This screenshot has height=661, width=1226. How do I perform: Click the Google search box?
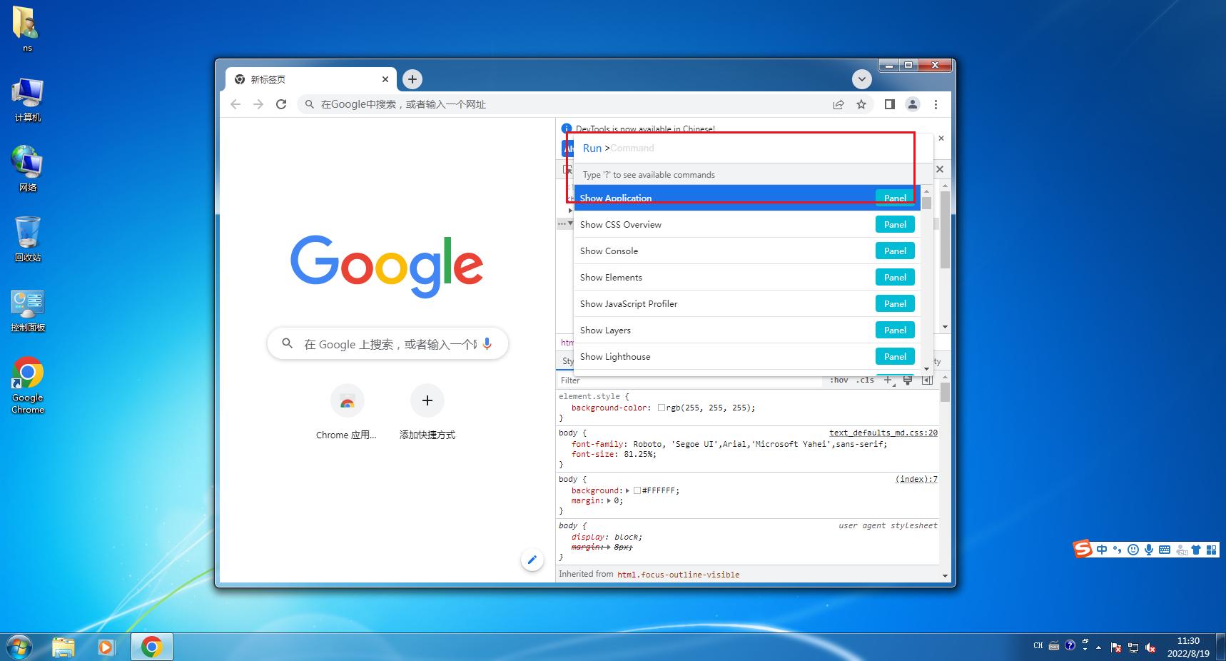pyautogui.click(x=387, y=344)
